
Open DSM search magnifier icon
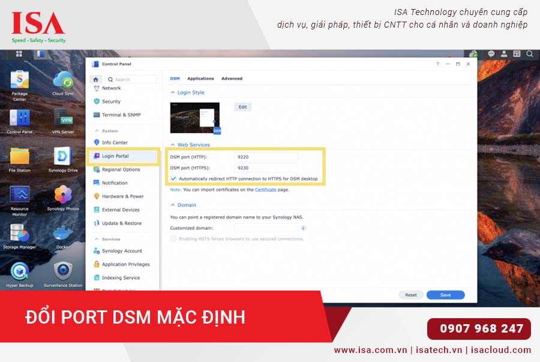click(x=530, y=54)
